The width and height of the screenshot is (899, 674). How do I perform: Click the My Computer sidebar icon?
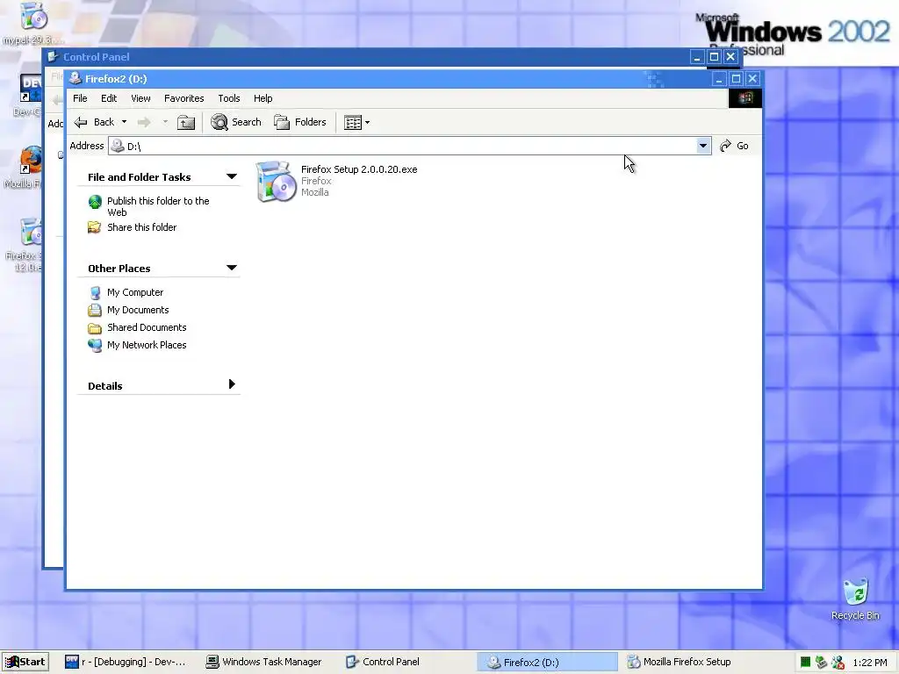click(95, 293)
